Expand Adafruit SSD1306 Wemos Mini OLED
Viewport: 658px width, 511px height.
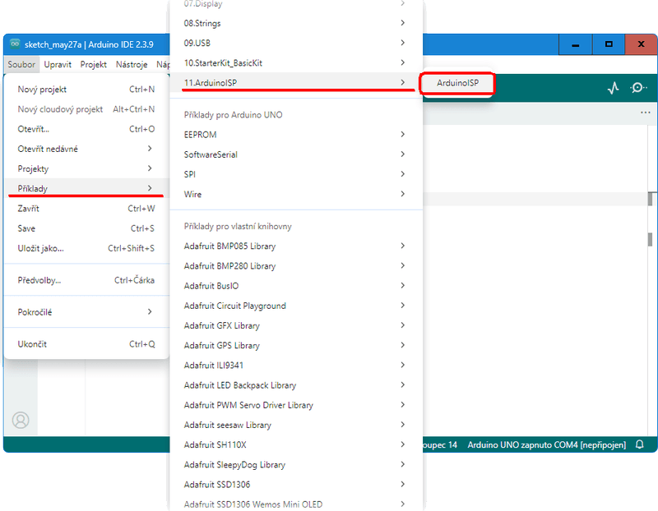point(296,504)
